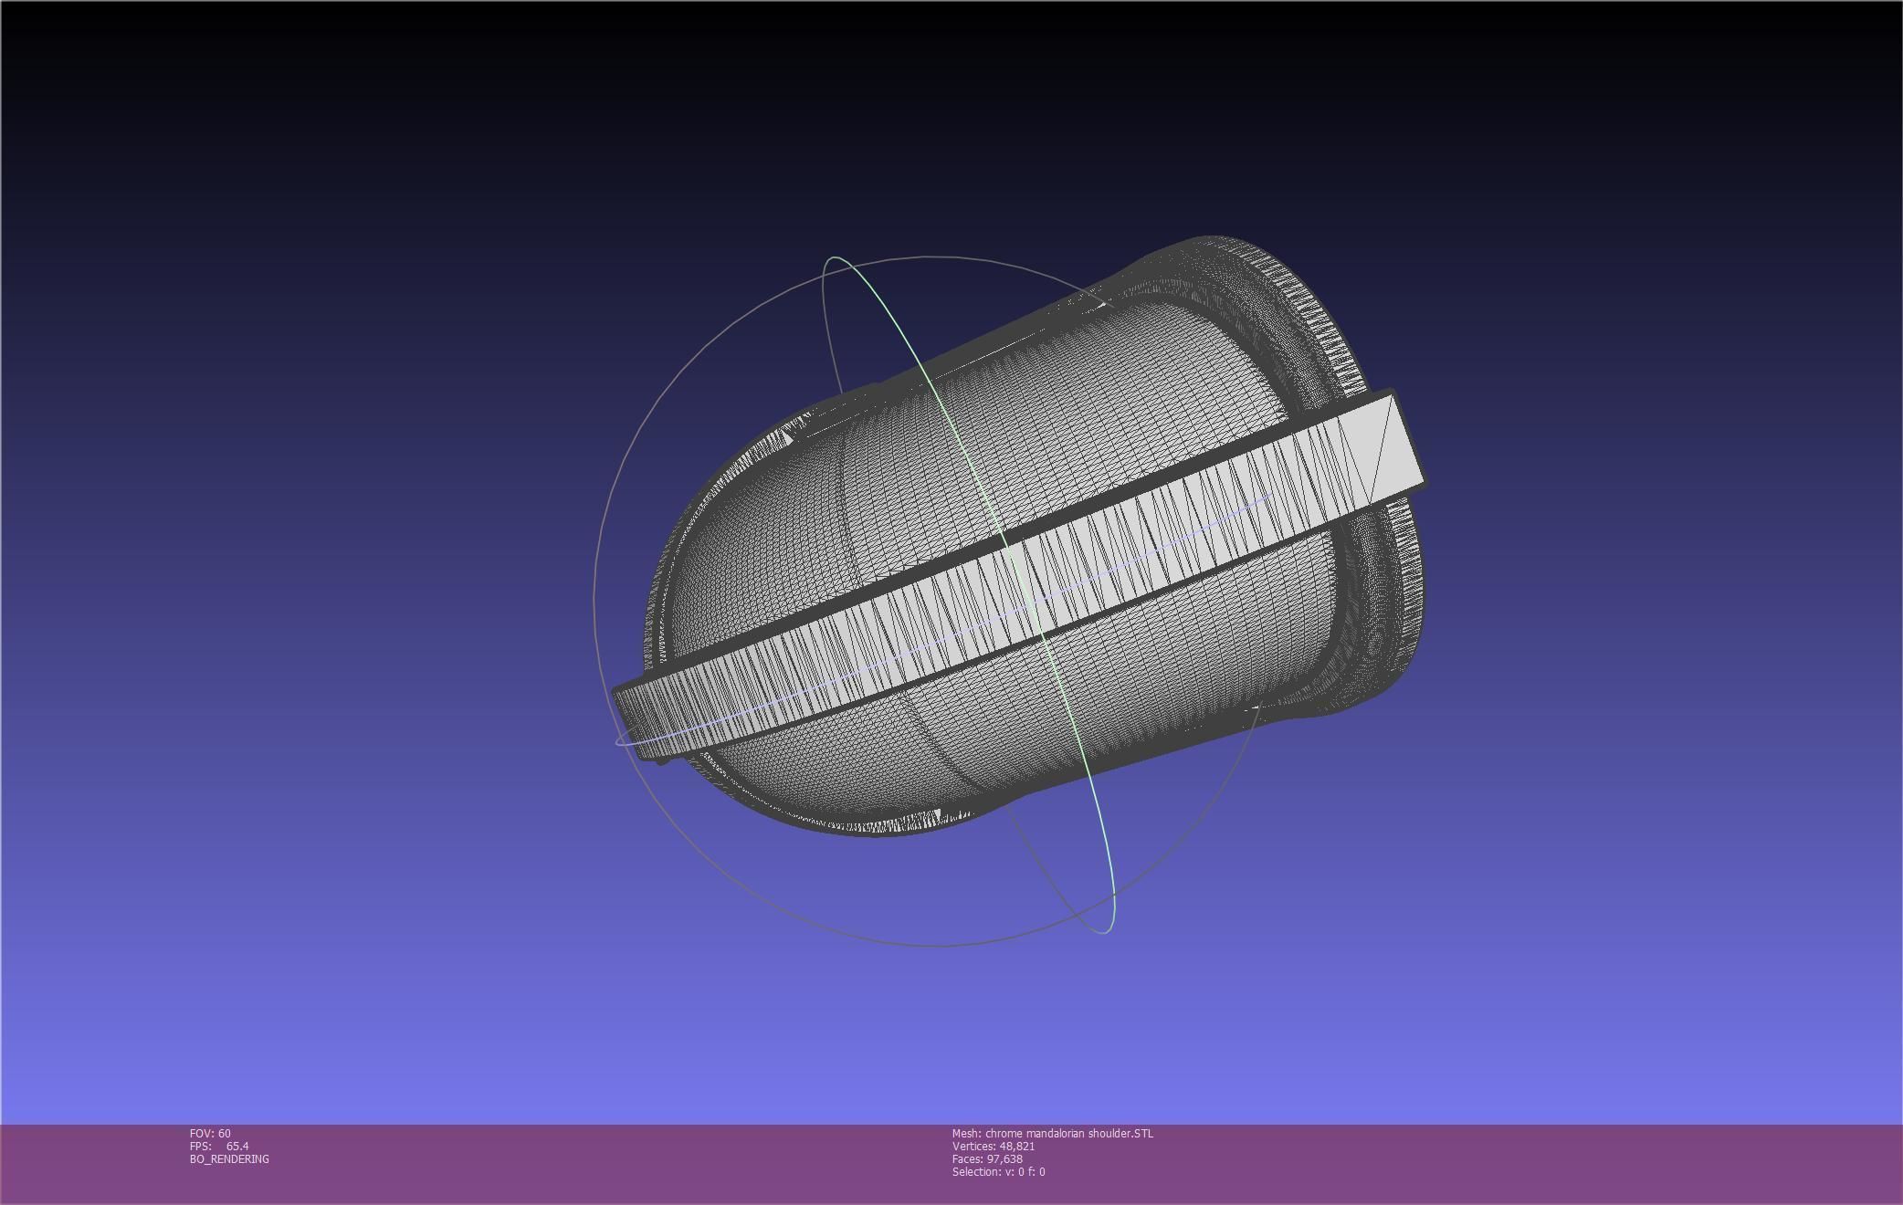Click the dark upper viewport background
Viewport: 1903px width, 1205px height.
point(365,137)
